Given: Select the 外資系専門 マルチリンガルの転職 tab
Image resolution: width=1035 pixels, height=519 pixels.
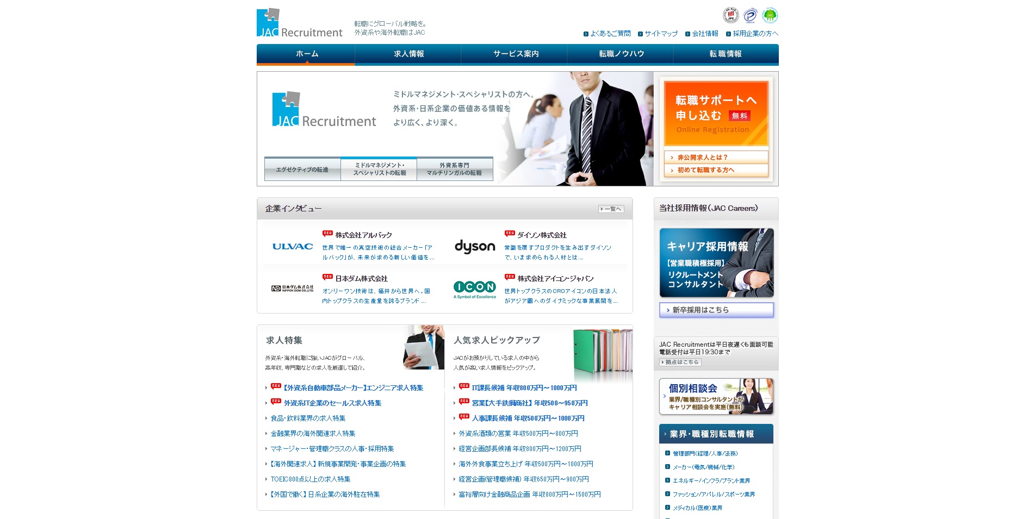Looking at the screenshot, I should [x=455, y=169].
